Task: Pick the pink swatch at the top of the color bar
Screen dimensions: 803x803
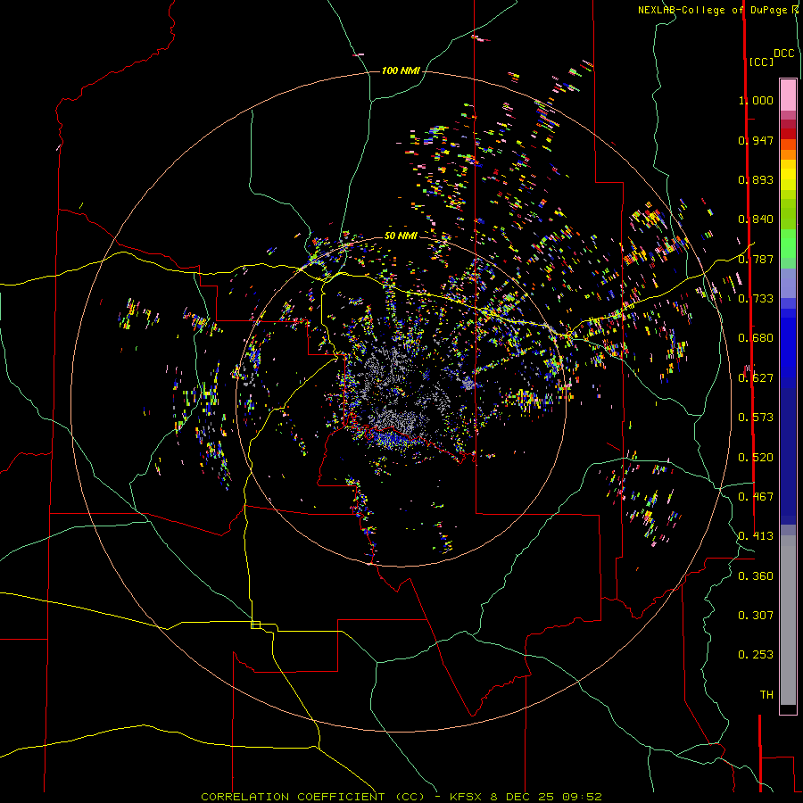Action: coord(788,95)
